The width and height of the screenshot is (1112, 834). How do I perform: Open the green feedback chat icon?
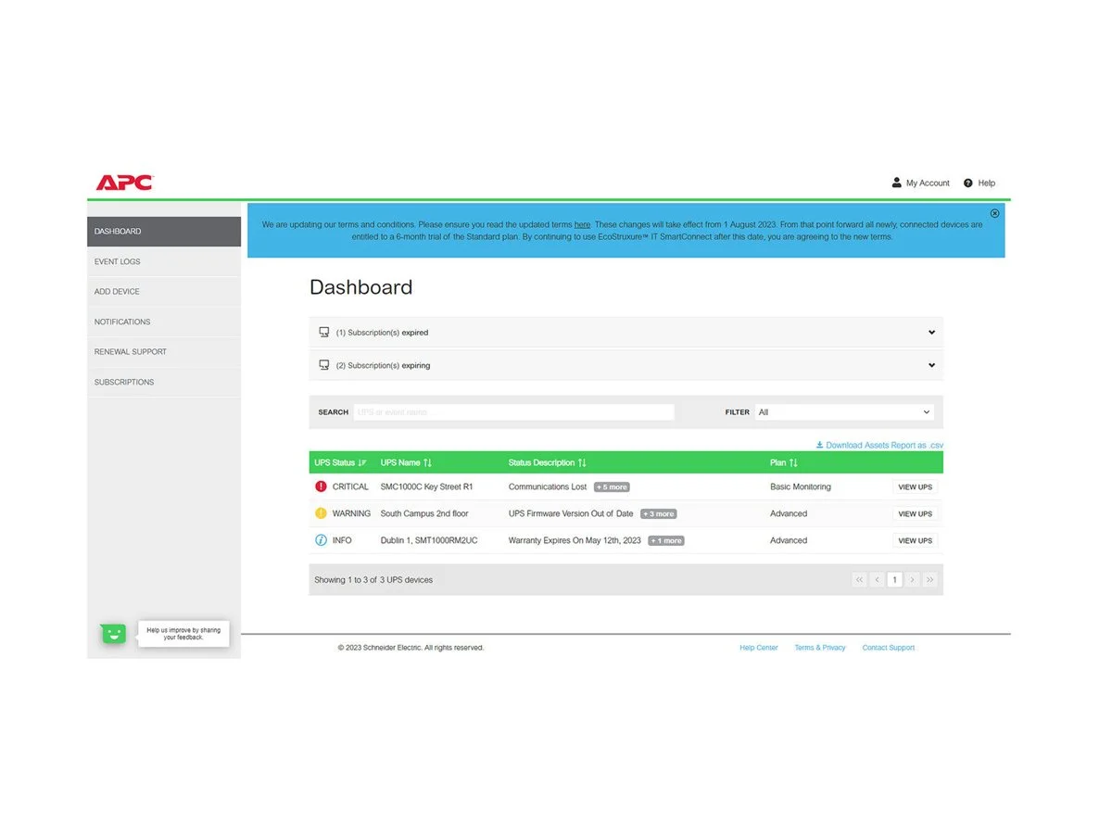tap(112, 633)
